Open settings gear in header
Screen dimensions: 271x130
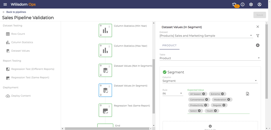pos(251,5)
